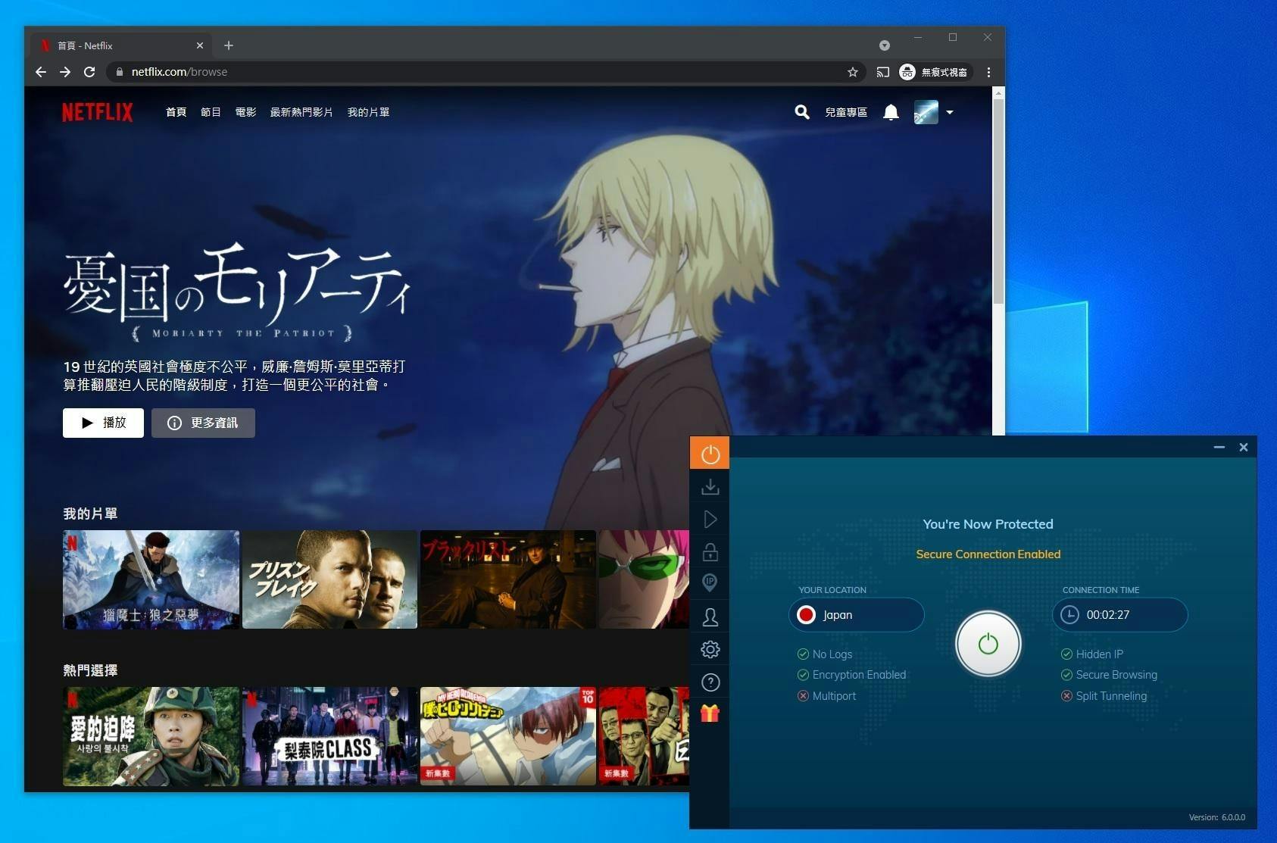Click the Netflix search magnifier icon

click(x=801, y=112)
